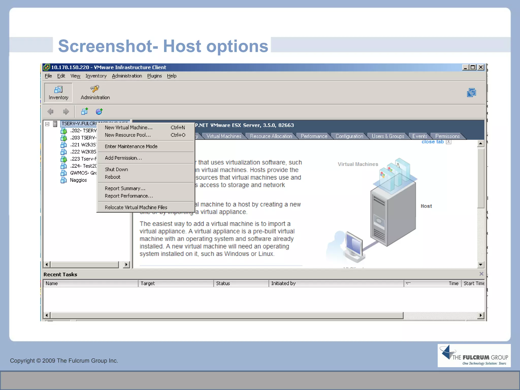
Task: Open the Inventory menu
Action: [96, 76]
